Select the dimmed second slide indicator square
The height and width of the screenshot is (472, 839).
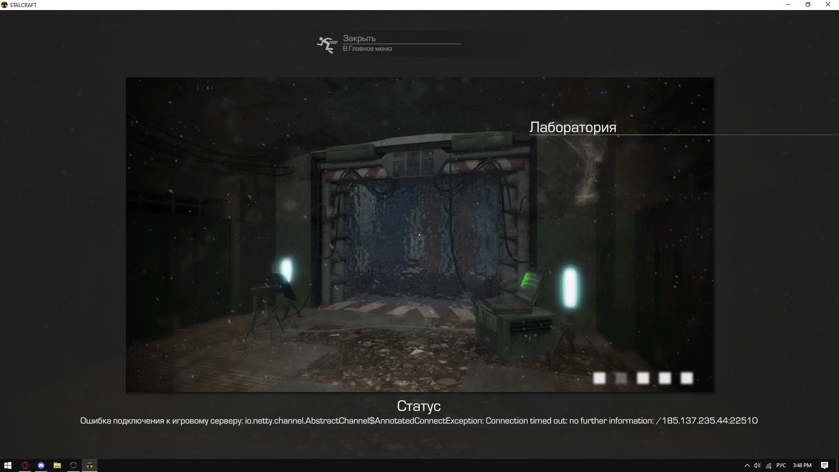pyautogui.click(x=621, y=378)
